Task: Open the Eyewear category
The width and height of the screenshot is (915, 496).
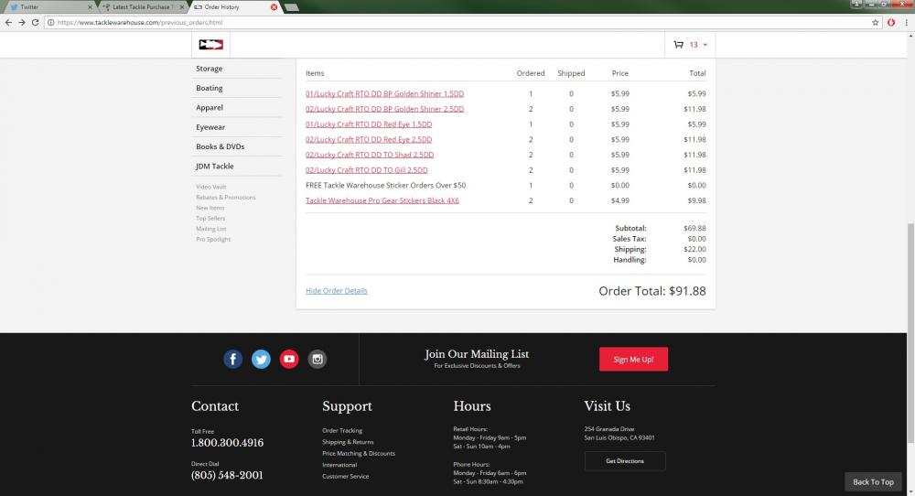Action: pyautogui.click(x=210, y=127)
